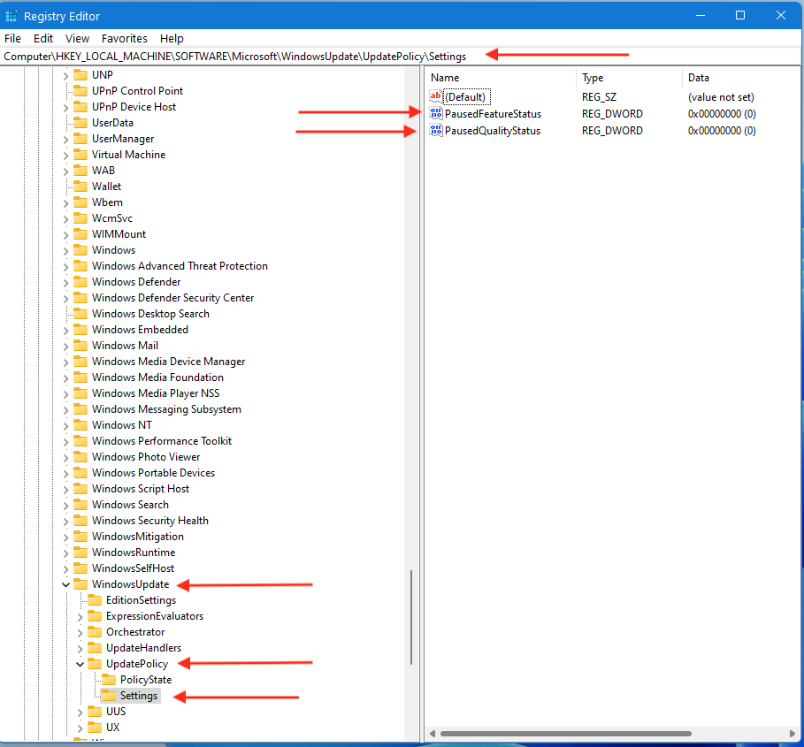
Task: Click the PausedQualityStatus DWORD value icon
Action: click(435, 131)
